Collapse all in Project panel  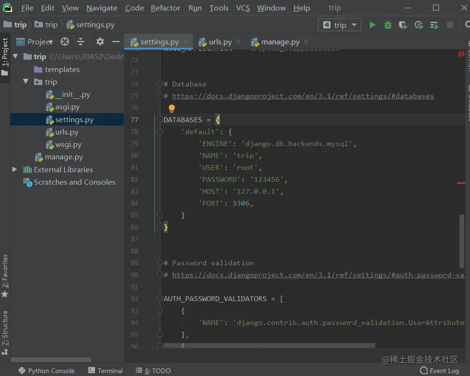[81, 42]
